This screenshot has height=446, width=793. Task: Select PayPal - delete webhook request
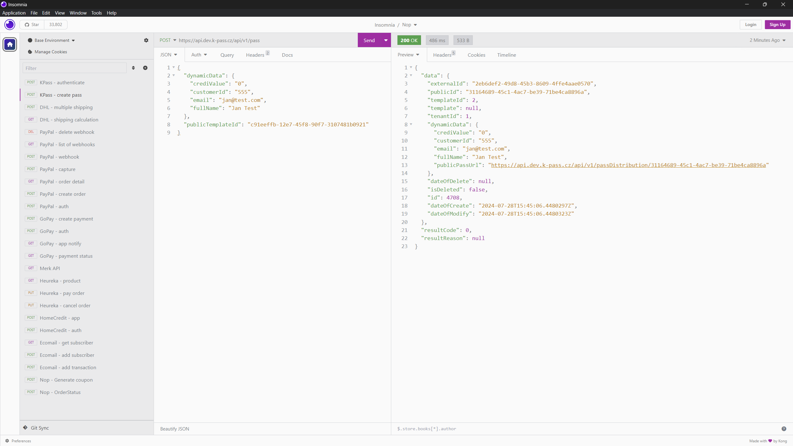pyautogui.click(x=87, y=132)
